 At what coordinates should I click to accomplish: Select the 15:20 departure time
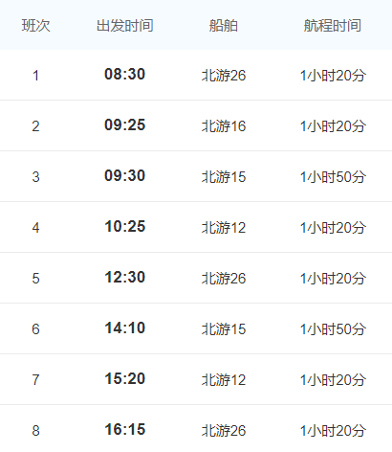tap(125, 378)
